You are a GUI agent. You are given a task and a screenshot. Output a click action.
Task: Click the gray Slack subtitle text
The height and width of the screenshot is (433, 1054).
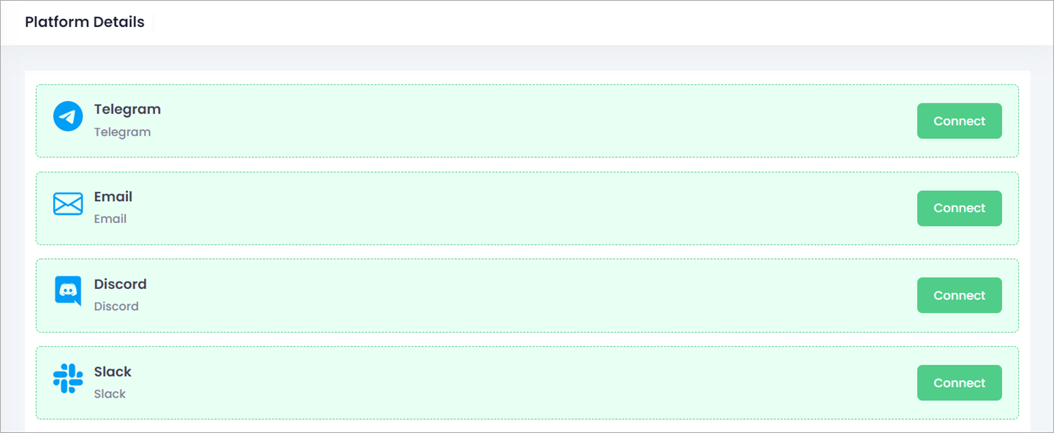(110, 394)
